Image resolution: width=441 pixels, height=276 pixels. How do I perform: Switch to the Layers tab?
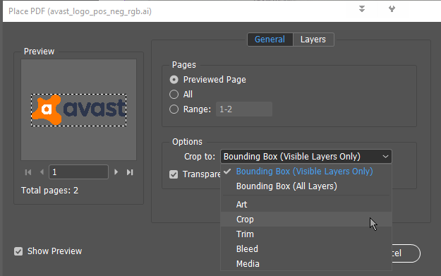313,40
